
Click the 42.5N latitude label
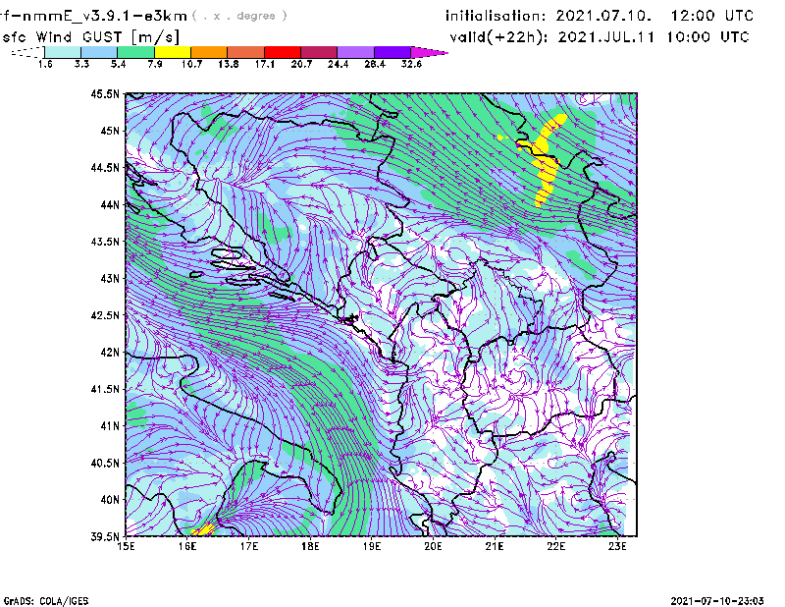[x=105, y=315]
